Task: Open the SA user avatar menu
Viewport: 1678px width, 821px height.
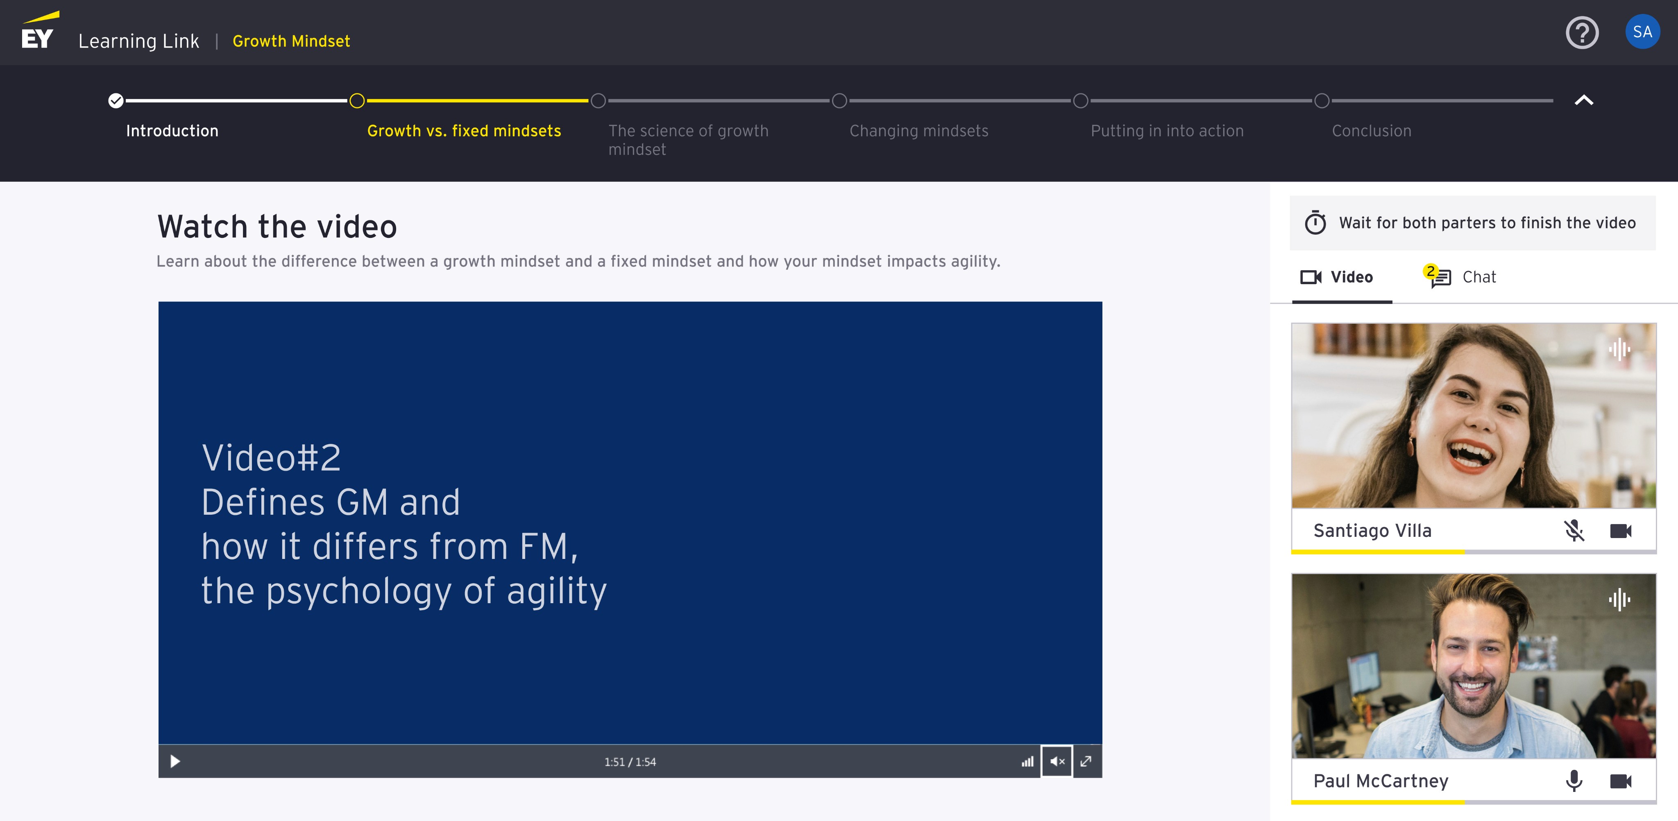Action: (x=1642, y=32)
